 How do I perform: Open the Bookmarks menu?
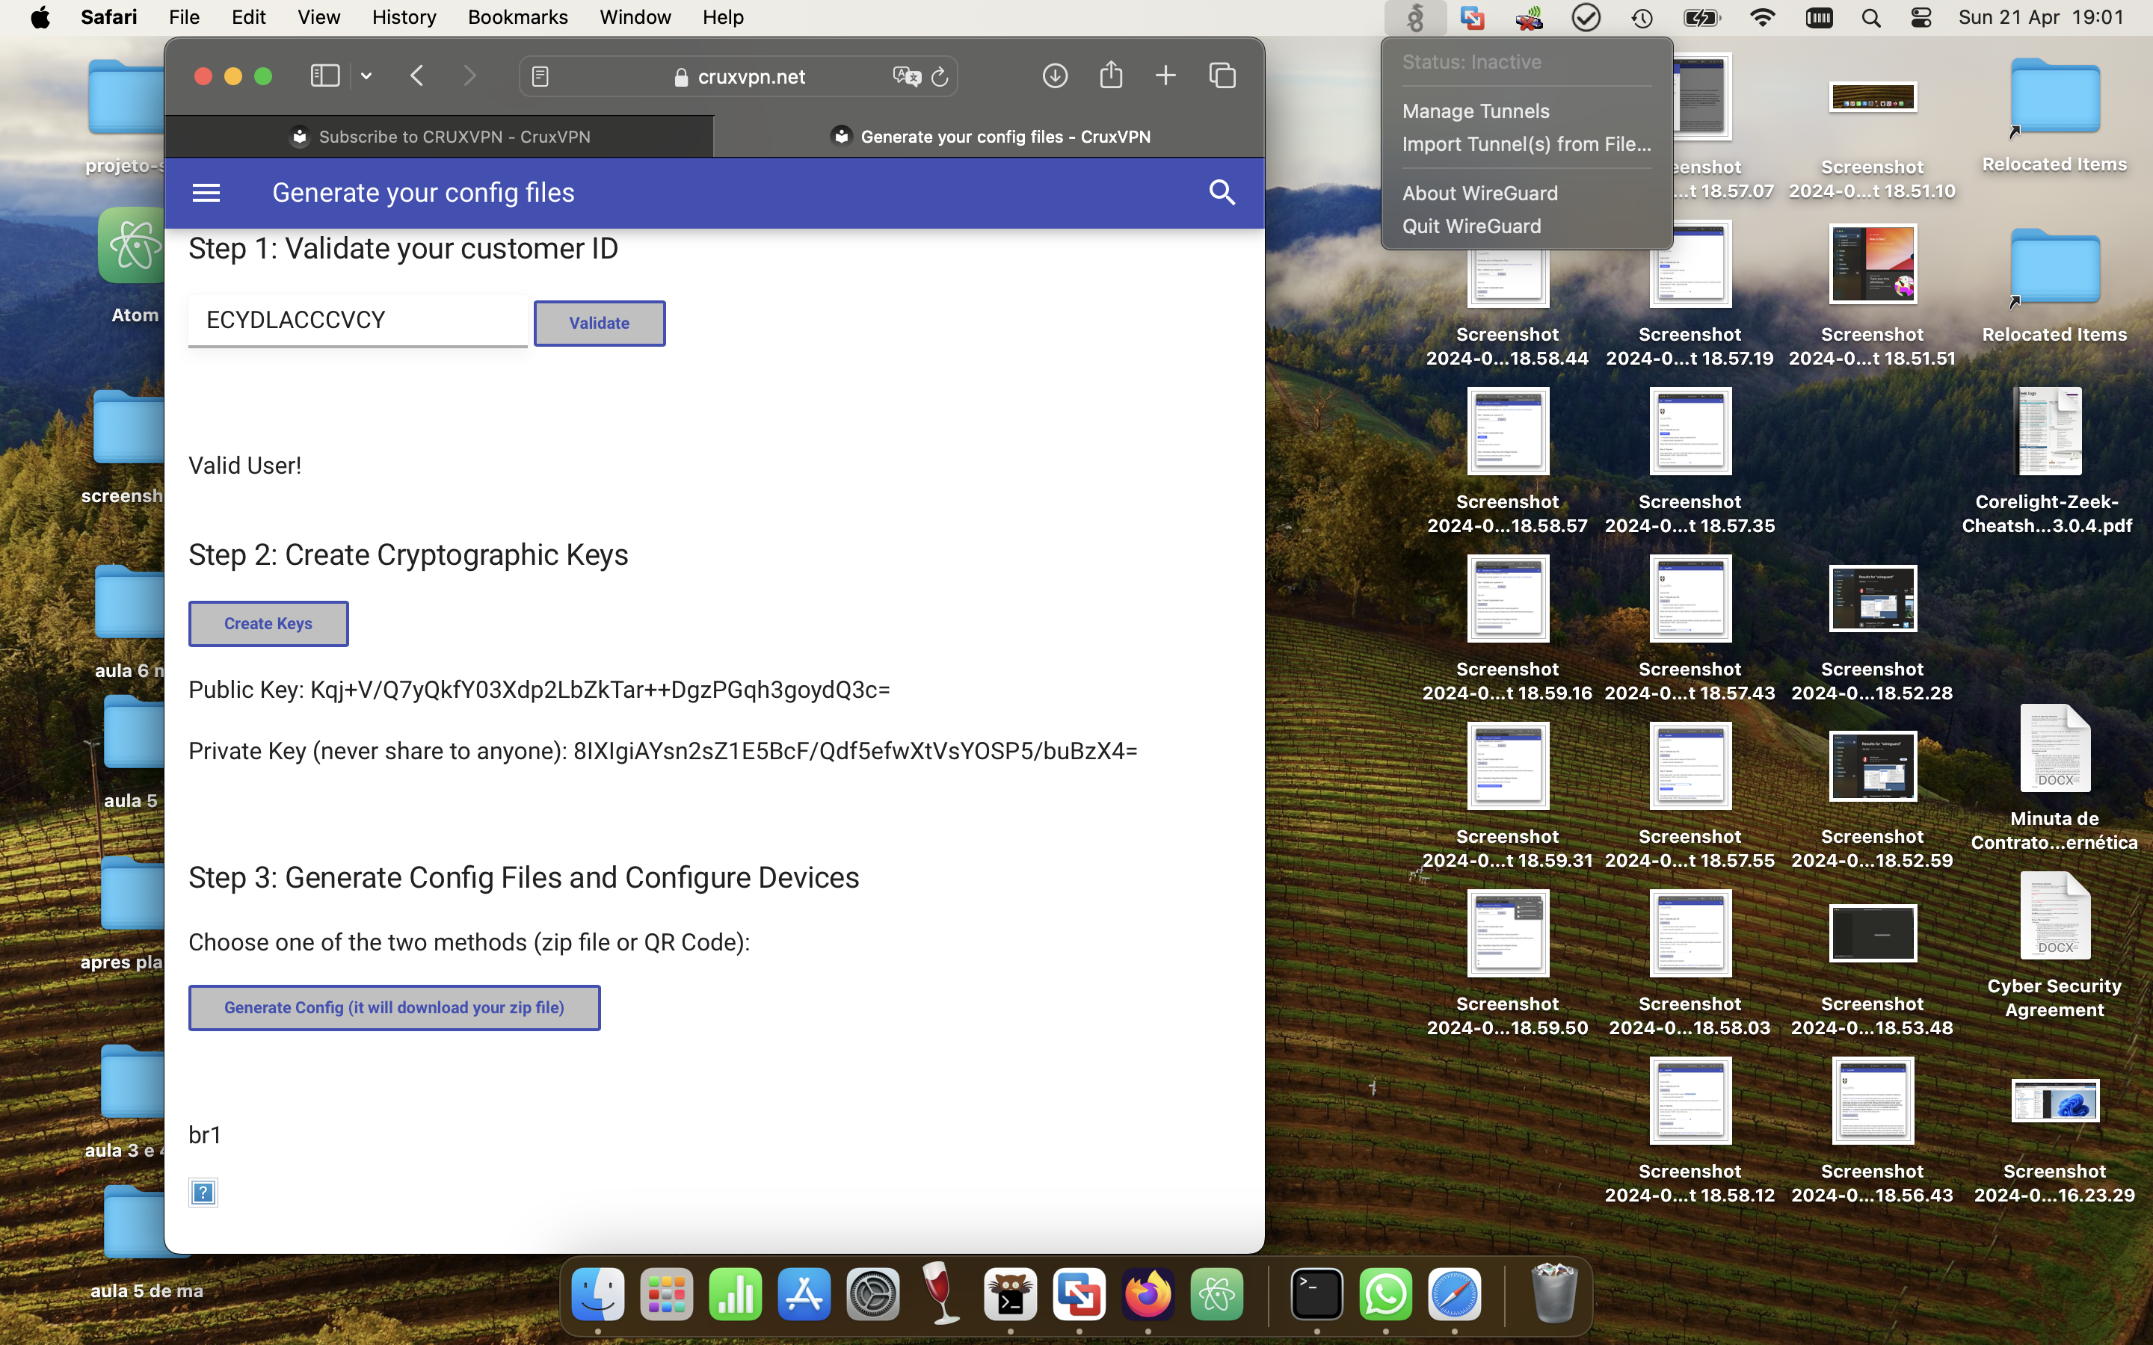(x=517, y=17)
